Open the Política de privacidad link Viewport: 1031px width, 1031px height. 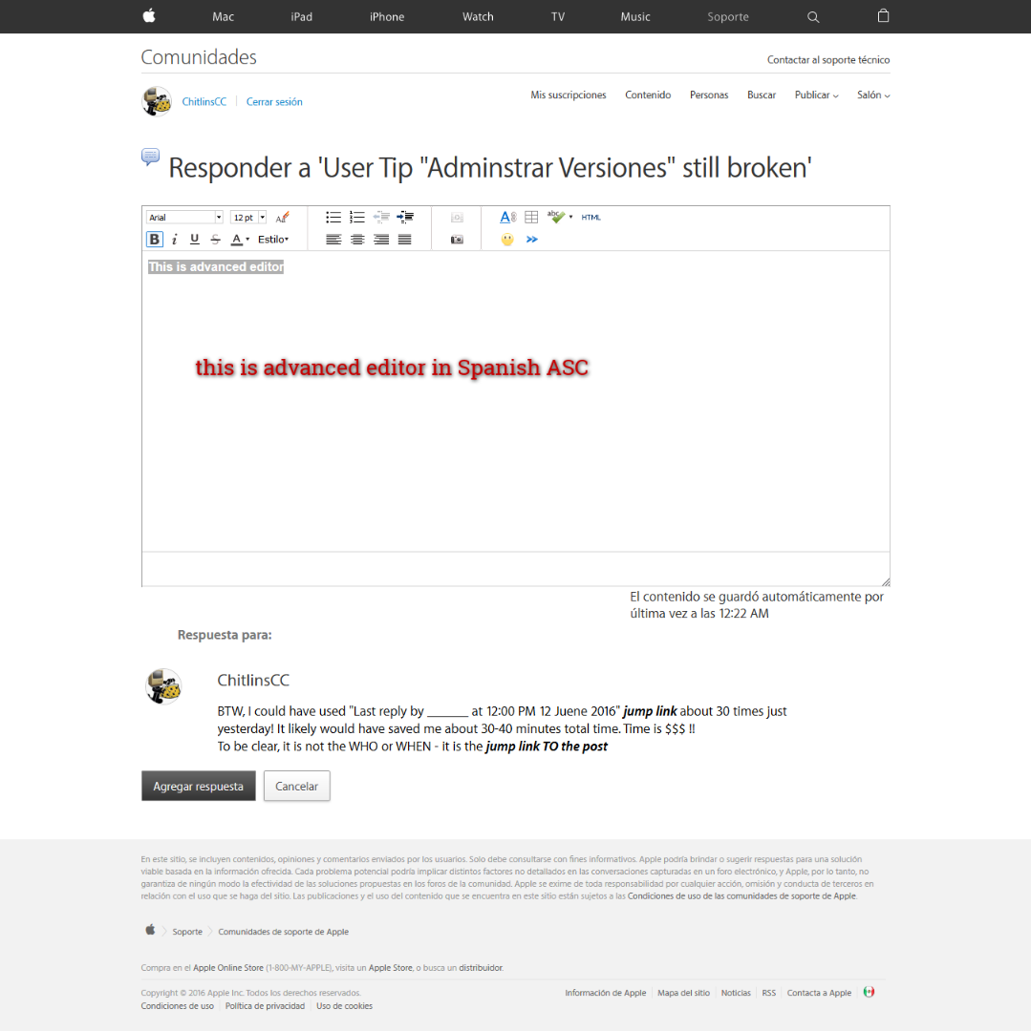pos(265,1006)
